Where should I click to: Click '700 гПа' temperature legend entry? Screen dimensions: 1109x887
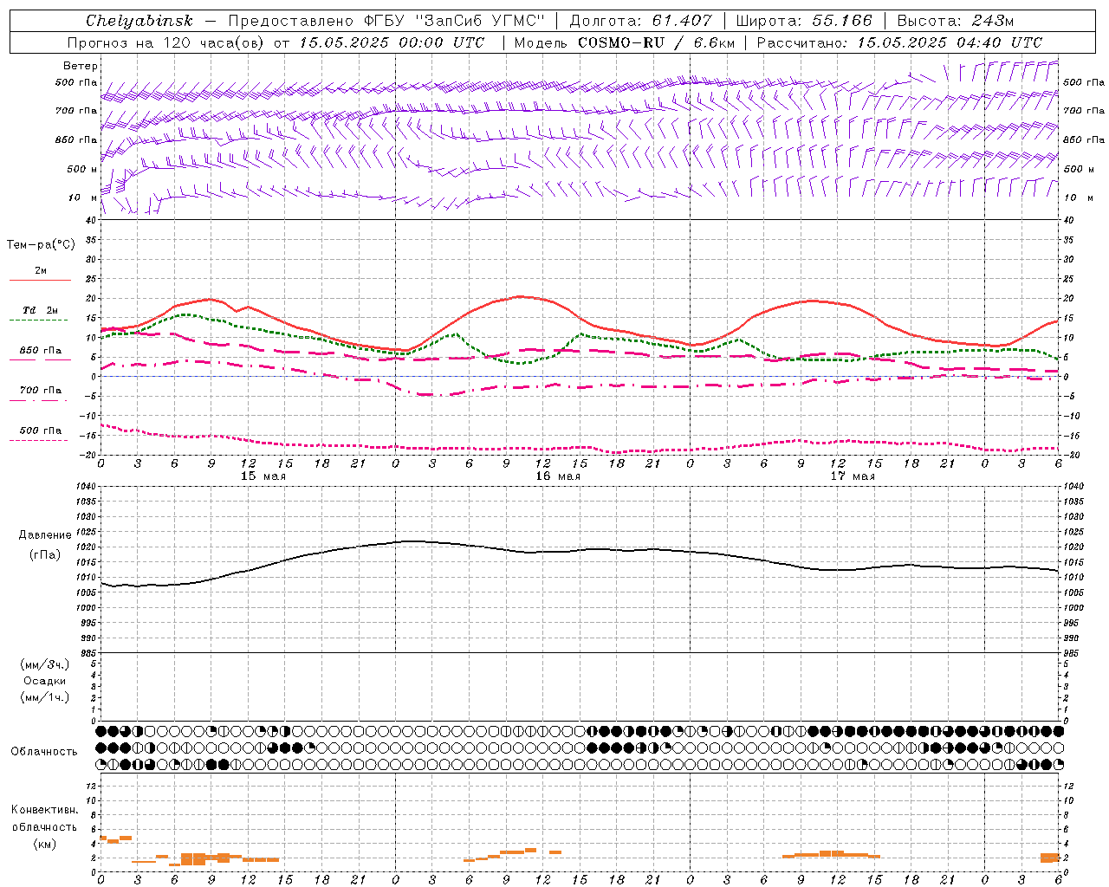tap(41, 391)
